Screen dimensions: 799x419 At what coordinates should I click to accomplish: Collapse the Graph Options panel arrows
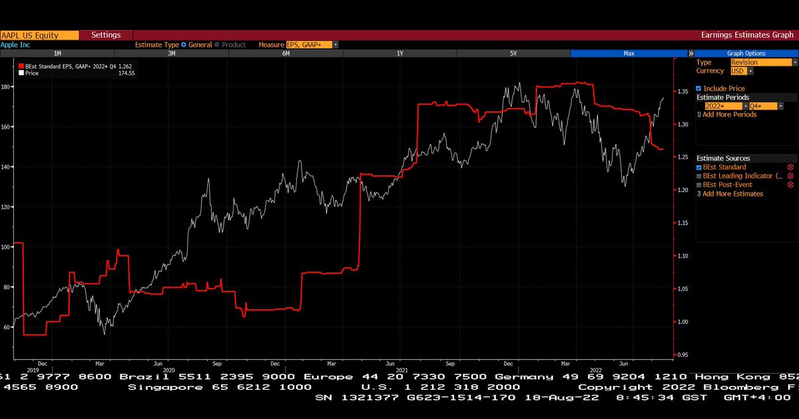coord(691,53)
